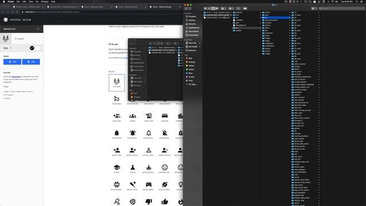Screen dimensions: 366x206
Task: Pick the sports basketball icon
Action: point(117,184)
